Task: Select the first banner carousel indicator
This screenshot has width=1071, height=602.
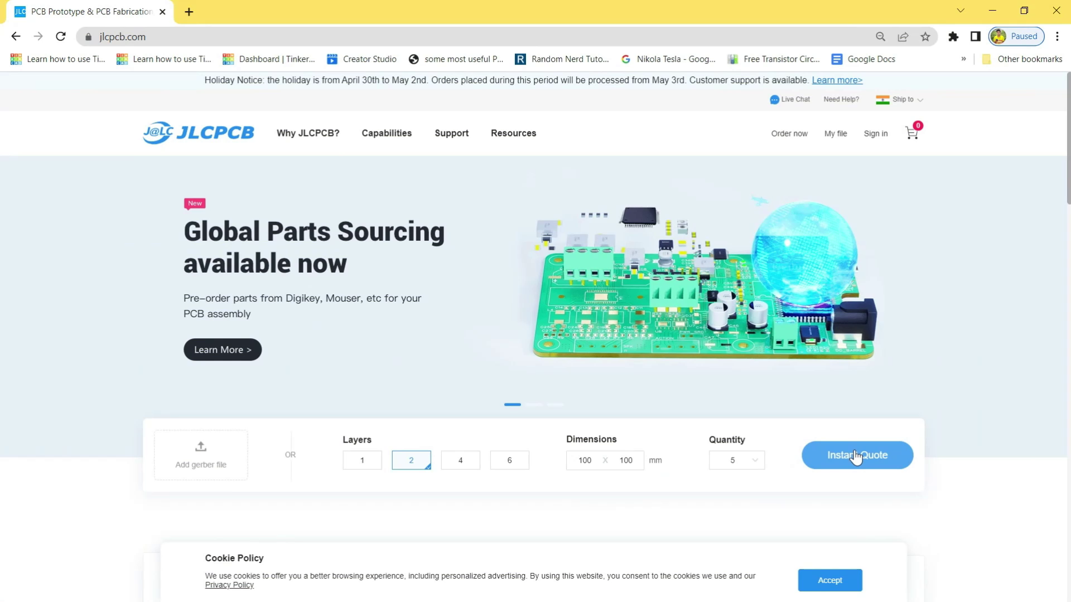Action: (513, 405)
